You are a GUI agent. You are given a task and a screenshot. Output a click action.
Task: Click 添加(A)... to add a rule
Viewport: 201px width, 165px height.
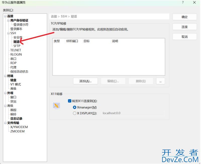[85, 81]
